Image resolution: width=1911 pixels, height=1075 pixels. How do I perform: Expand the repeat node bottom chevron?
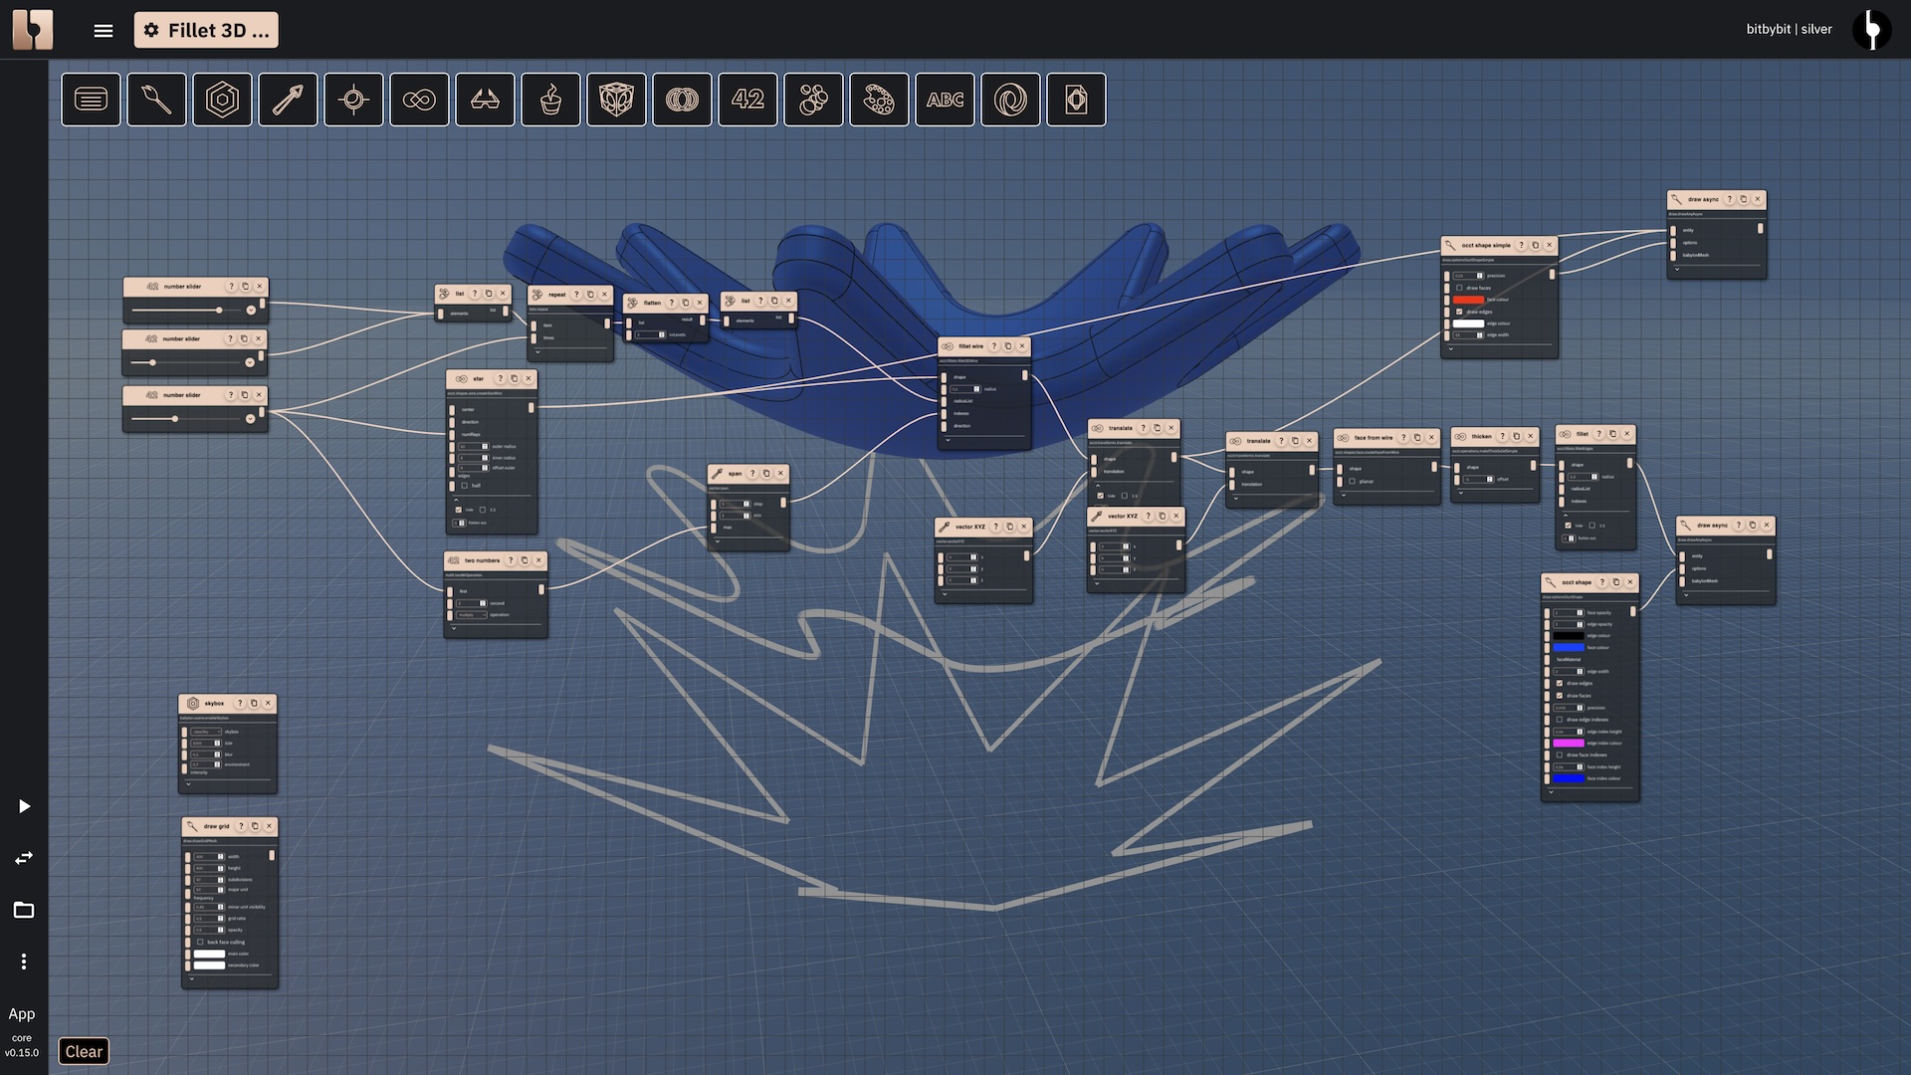tap(537, 351)
